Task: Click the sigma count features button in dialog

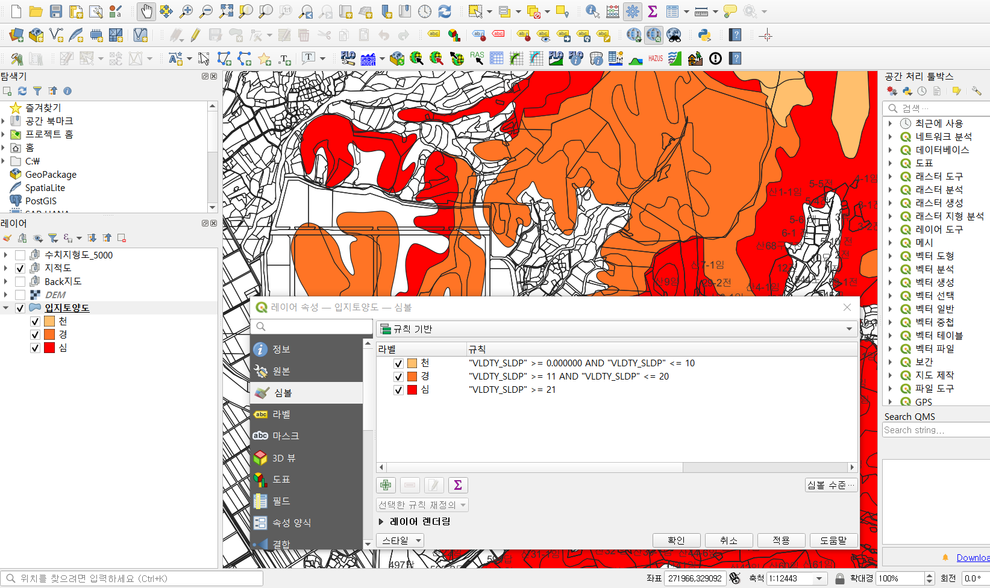Action: pos(458,485)
